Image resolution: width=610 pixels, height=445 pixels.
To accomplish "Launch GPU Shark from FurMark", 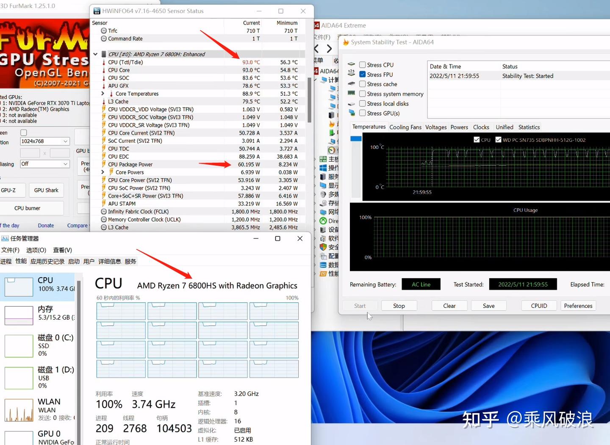I will (x=46, y=190).
